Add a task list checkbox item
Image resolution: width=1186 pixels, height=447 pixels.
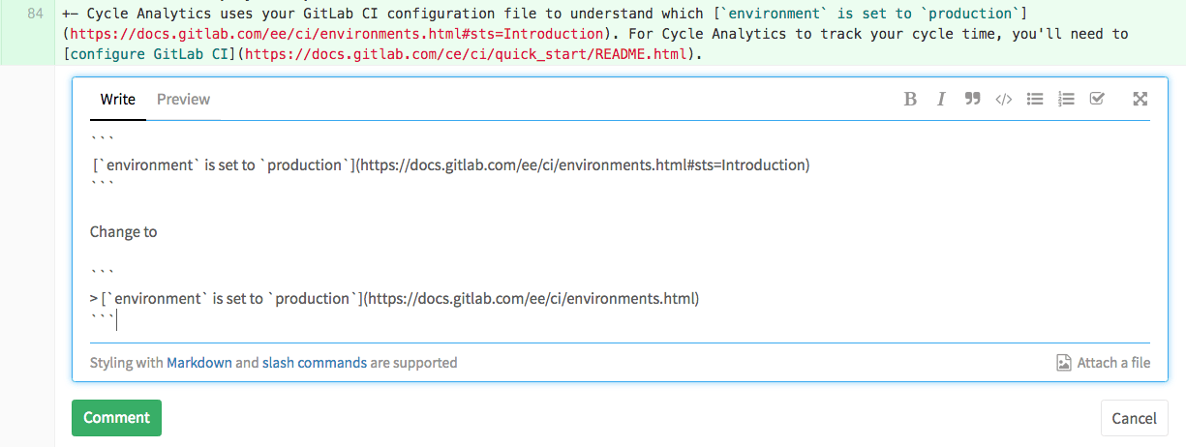click(x=1097, y=99)
